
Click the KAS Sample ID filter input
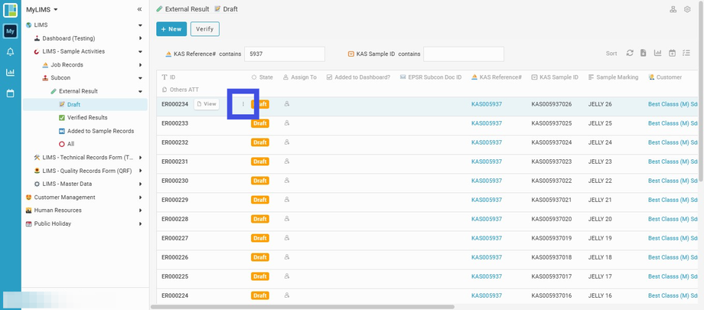464,54
